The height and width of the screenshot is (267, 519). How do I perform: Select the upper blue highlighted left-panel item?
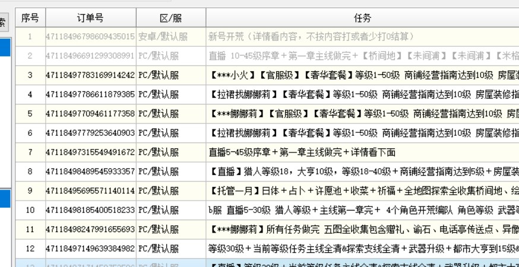pyautogui.click(x=5, y=47)
